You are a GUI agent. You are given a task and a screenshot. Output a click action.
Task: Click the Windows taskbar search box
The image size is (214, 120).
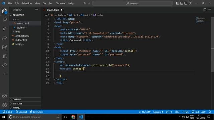point(34,117)
